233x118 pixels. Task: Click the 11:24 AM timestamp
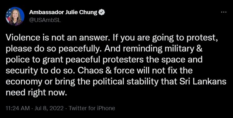coord(18,108)
